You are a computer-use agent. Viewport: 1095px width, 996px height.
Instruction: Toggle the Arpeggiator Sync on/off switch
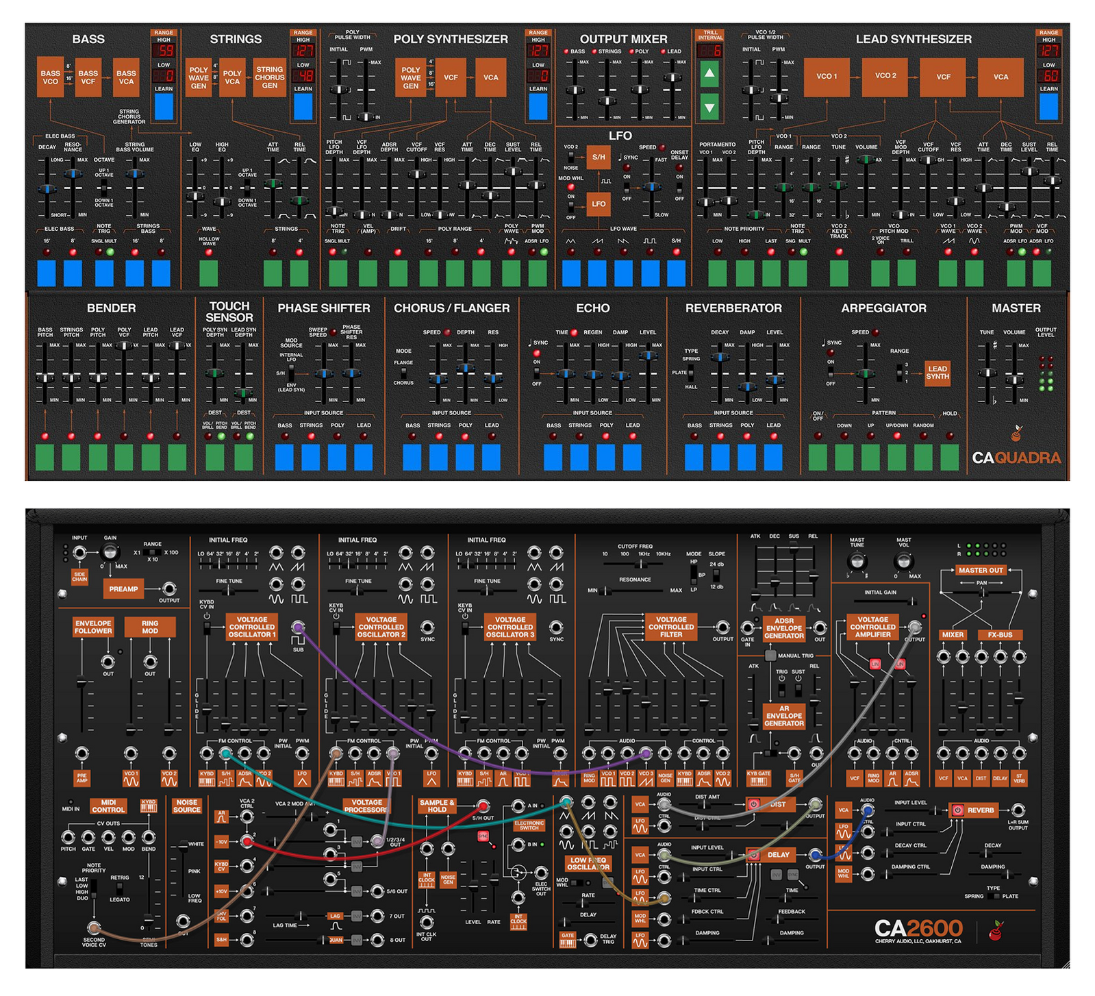[830, 371]
